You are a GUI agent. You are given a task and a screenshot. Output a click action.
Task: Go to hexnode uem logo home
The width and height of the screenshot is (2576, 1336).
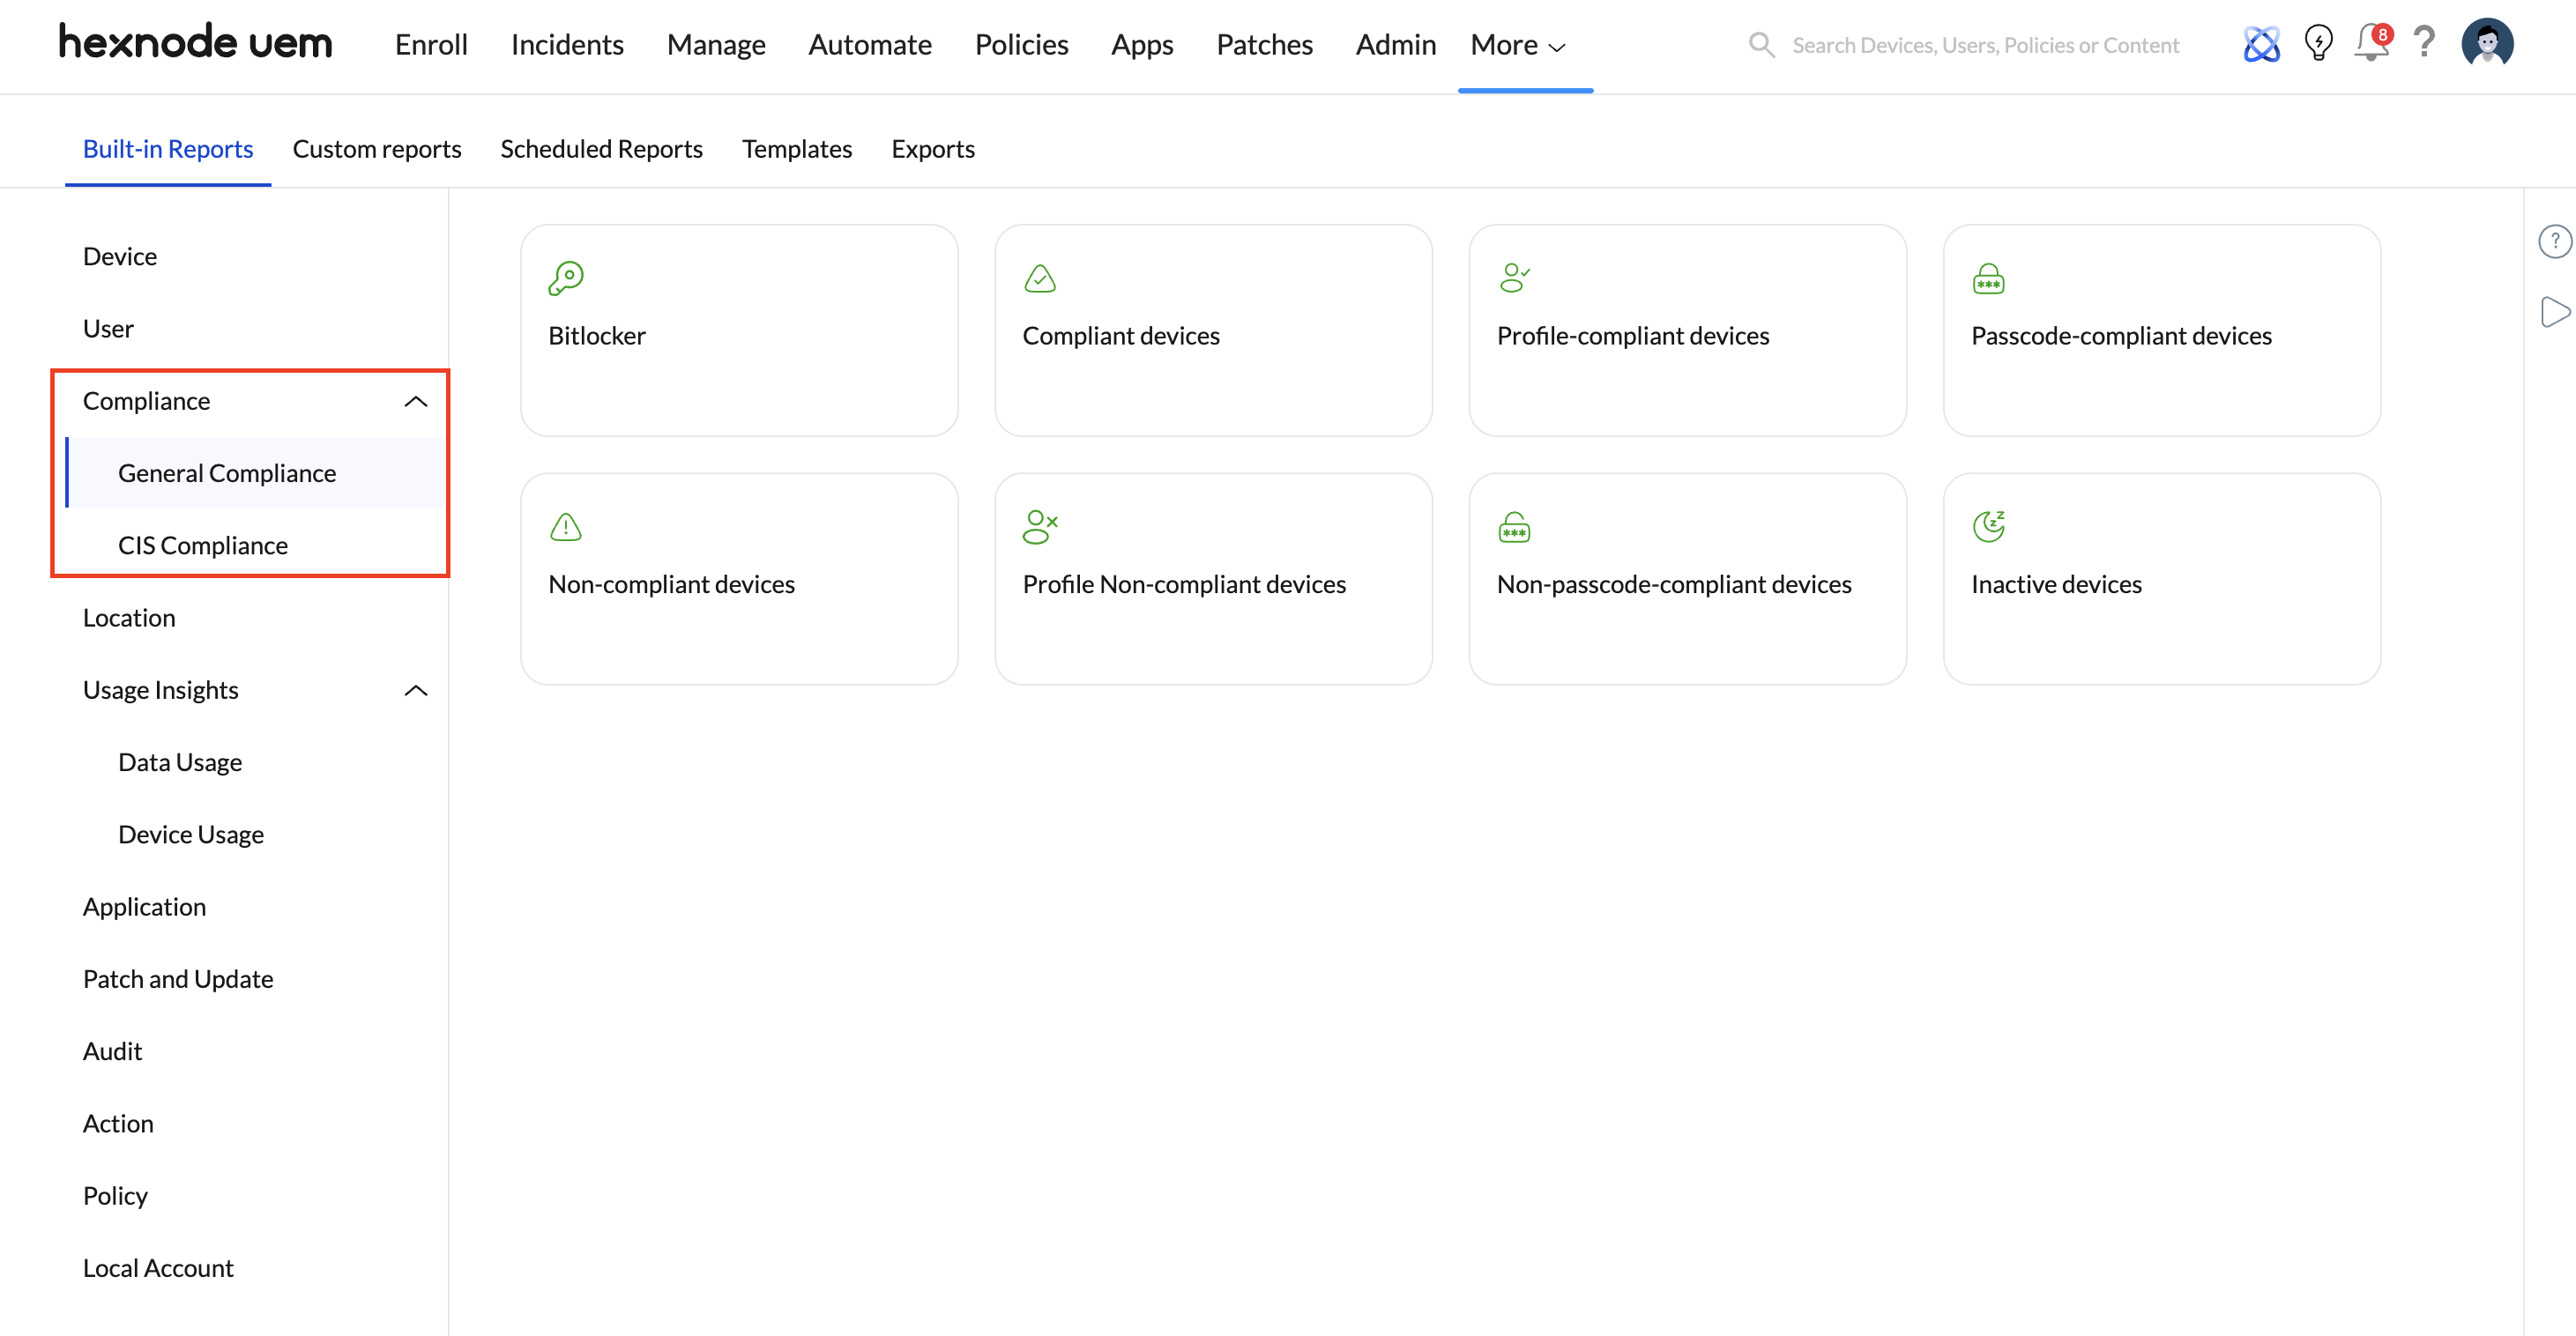click(195, 43)
